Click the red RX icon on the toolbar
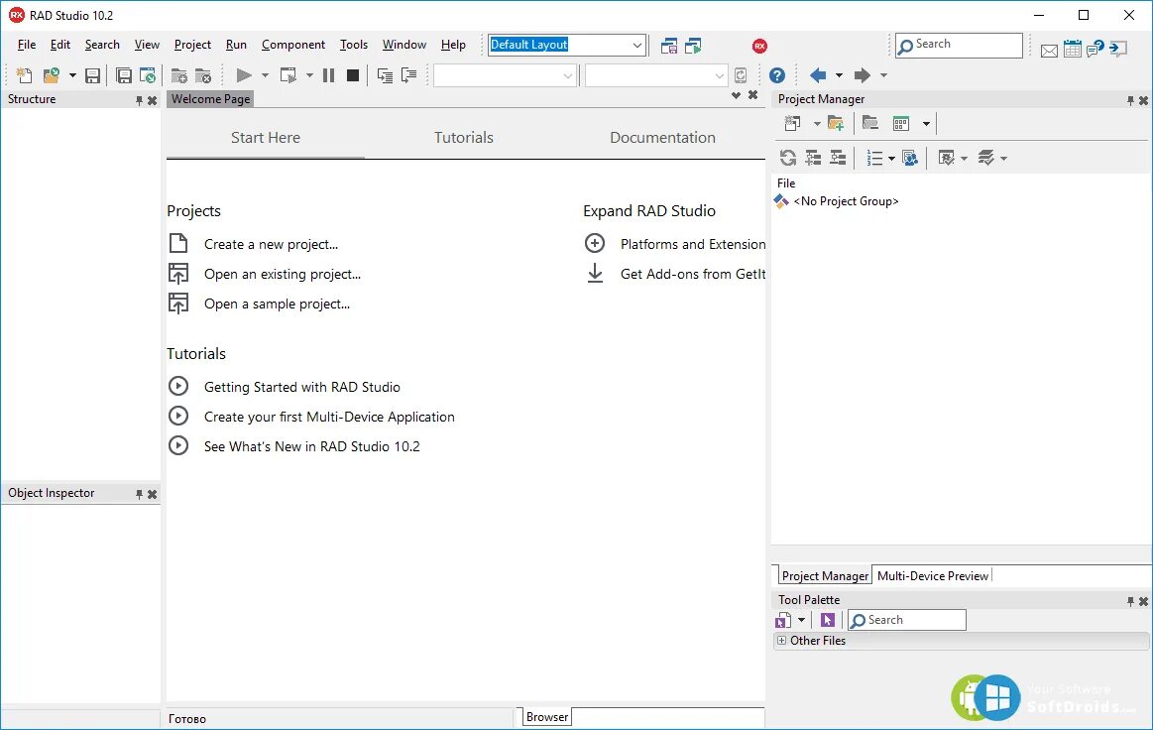1153x730 pixels. 759,46
